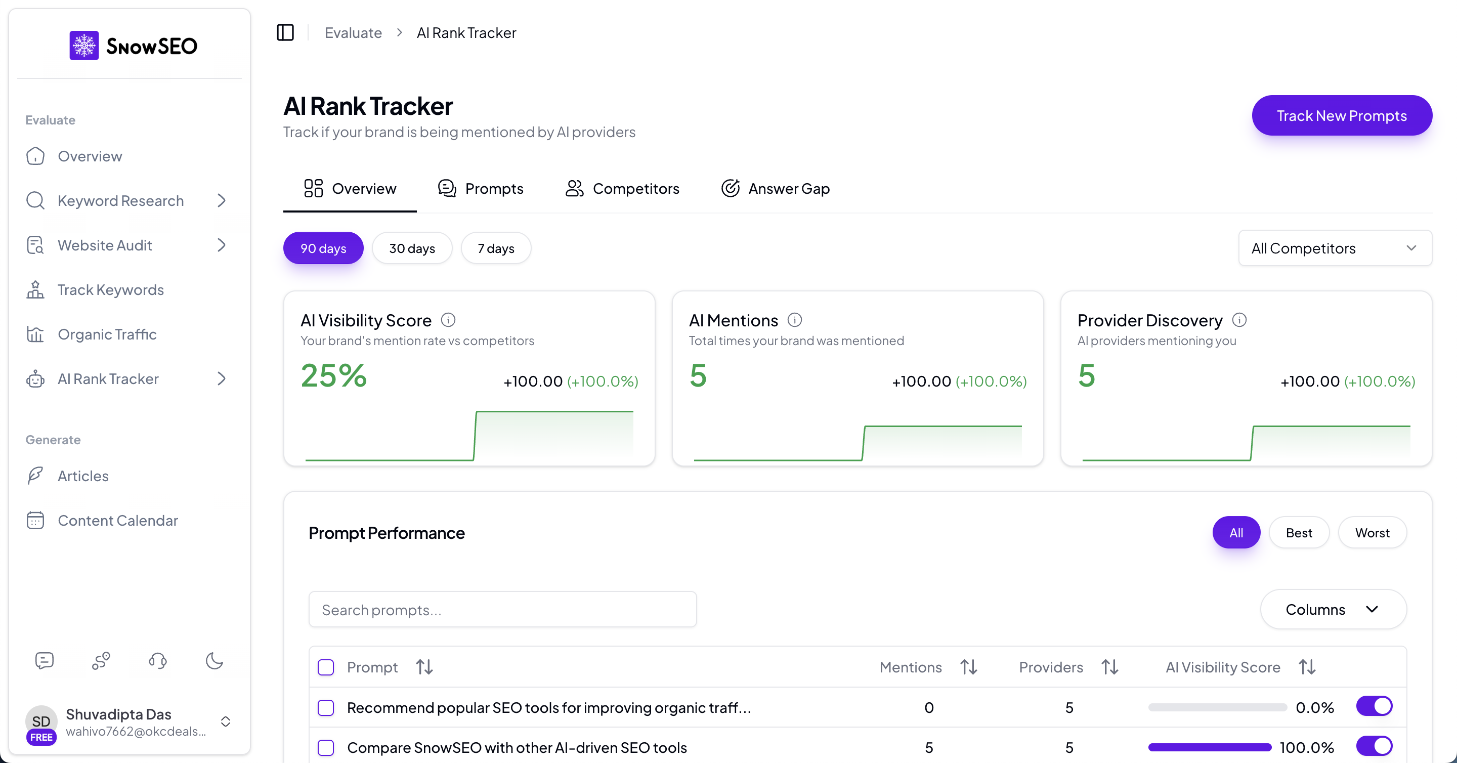1457x763 pixels.
Task: Click the AI Visibility Score trend chart
Action: [469, 436]
